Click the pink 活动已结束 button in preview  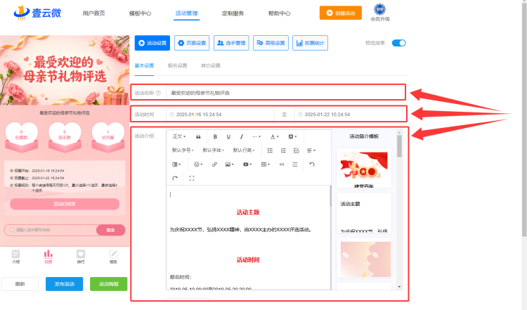[65, 204]
